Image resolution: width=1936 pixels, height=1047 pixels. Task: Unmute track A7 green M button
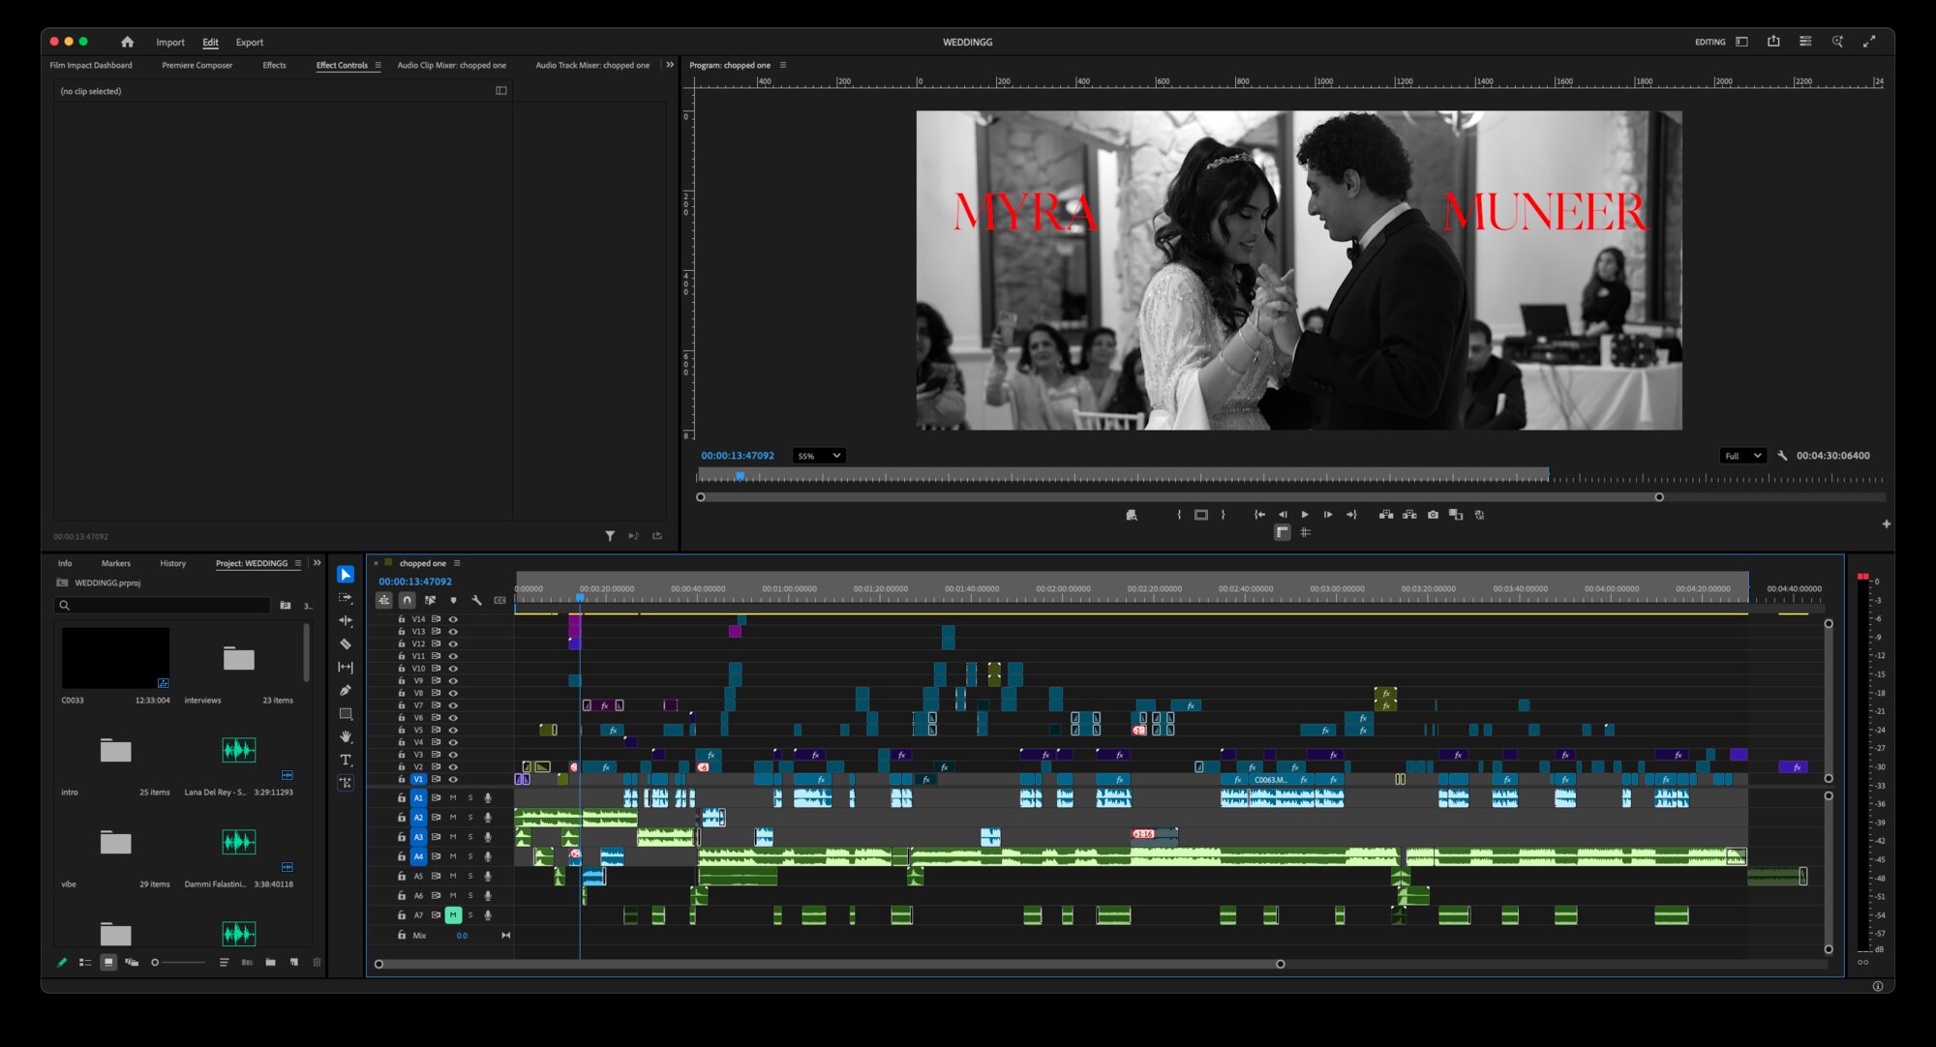452,915
